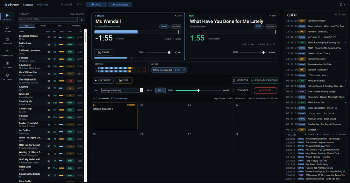Screen dimensions: 350x183
Task: Toggle the FULL mic mode
Action: point(161,91)
